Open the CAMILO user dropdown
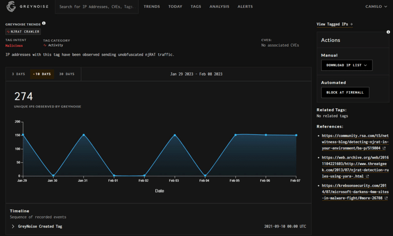This screenshot has height=236, width=393. pyautogui.click(x=376, y=7)
